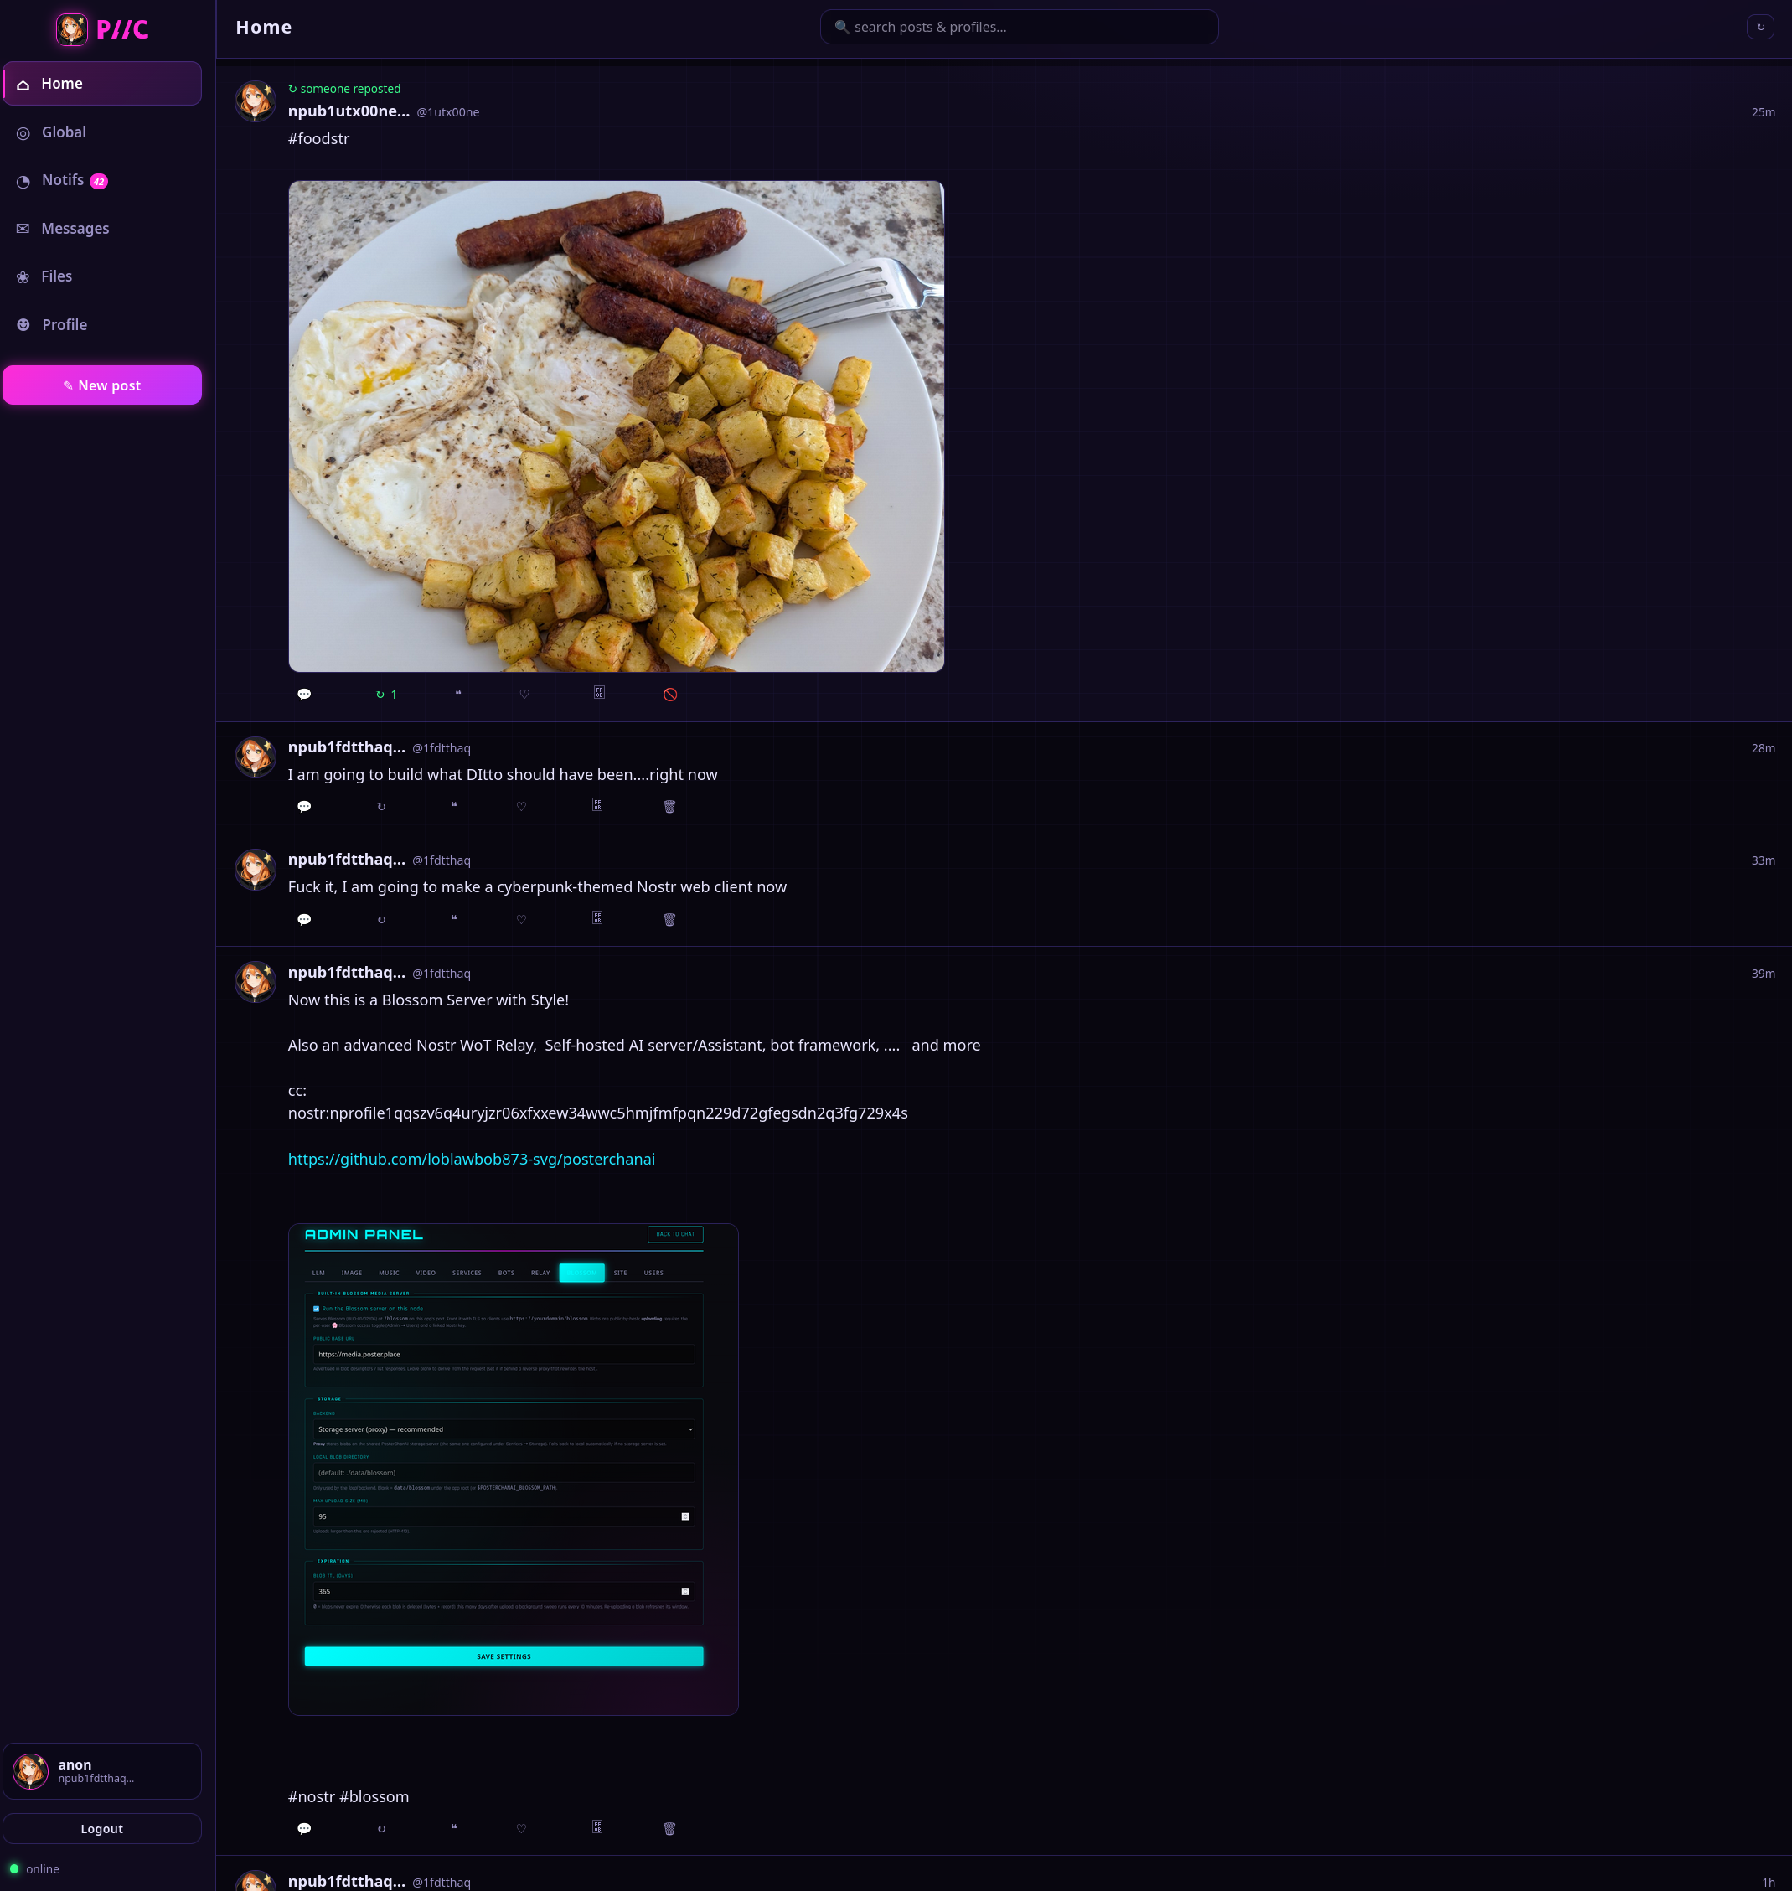Like the #nostr #blossom post

[522, 1828]
